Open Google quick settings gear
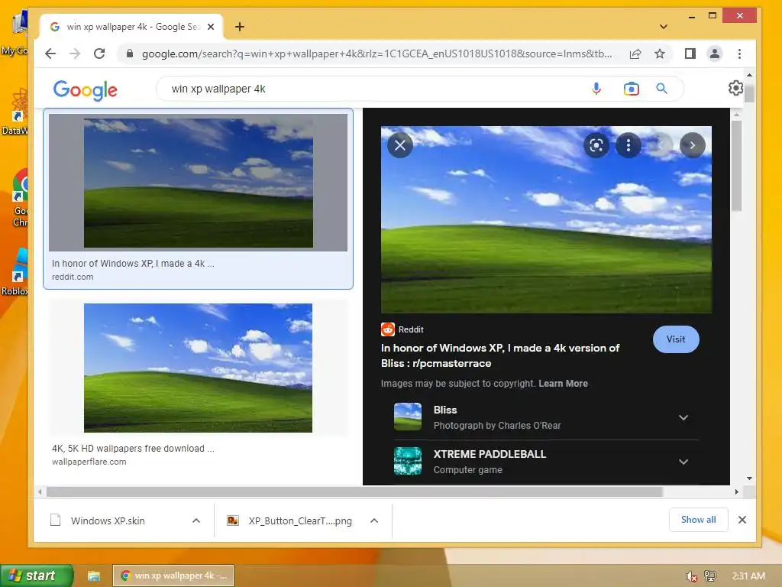Screen dimensions: 782x587 [735, 89]
